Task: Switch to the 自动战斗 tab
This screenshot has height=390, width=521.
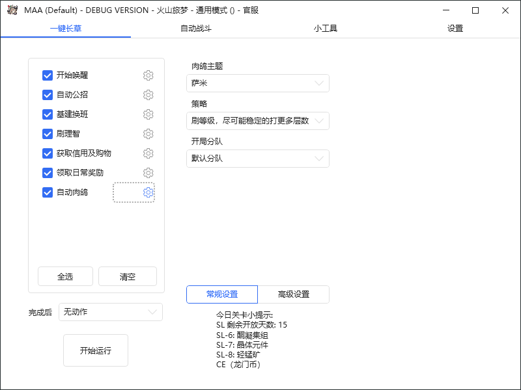Action: click(x=195, y=29)
